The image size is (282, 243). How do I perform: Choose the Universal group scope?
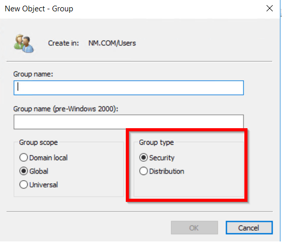24,184
